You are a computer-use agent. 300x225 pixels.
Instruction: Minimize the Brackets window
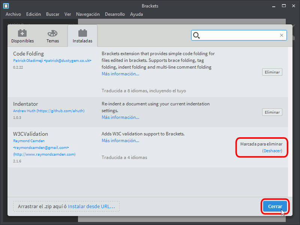(274, 6)
